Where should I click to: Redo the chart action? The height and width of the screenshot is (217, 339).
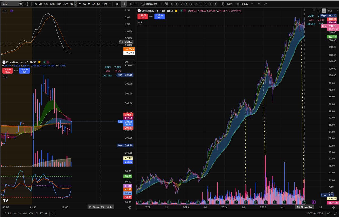pos(266,4)
